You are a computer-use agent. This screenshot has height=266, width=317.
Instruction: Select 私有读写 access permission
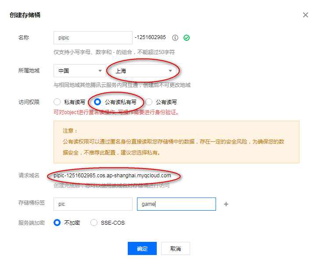point(57,102)
